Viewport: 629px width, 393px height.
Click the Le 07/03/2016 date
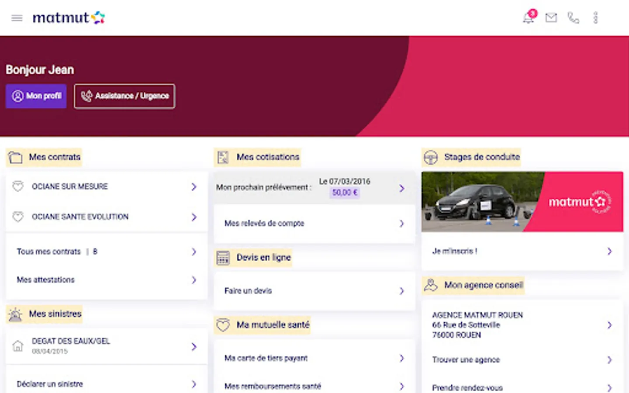pyautogui.click(x=345, y=181)
